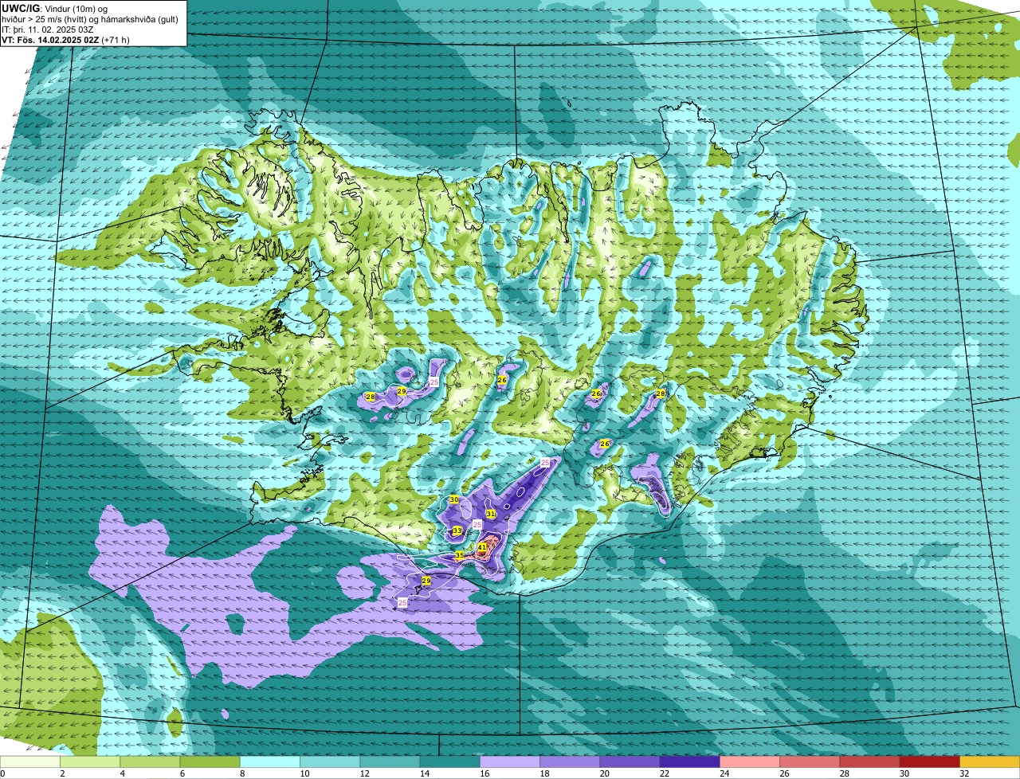Select legend tick label 8
1020x779 pixels.
click(x=241, y=773)
